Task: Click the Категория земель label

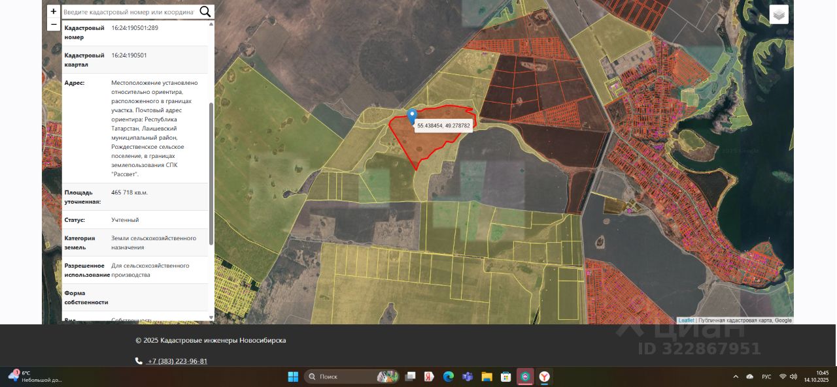Action: 80,243
